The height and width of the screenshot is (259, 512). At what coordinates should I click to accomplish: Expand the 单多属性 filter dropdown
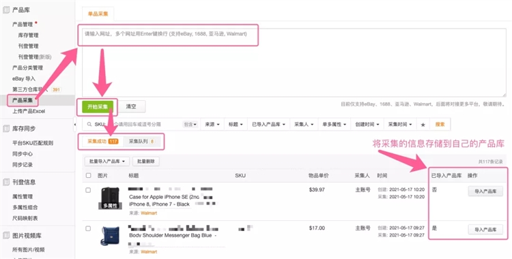[334, 124]
